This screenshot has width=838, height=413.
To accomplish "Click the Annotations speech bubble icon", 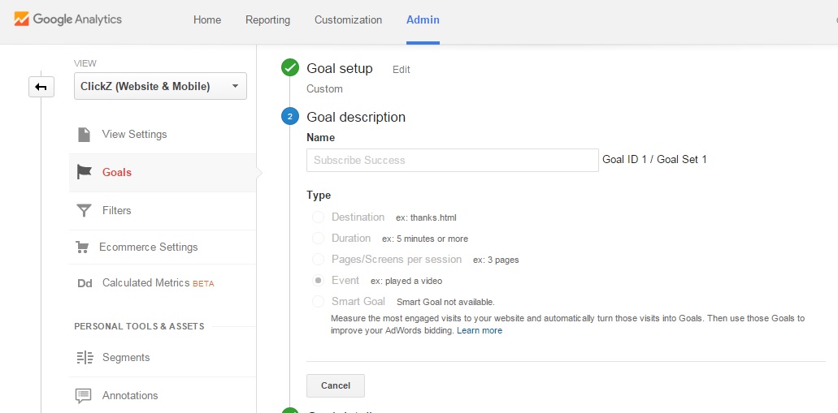I will pyautogui.click(x=84, y=396).
